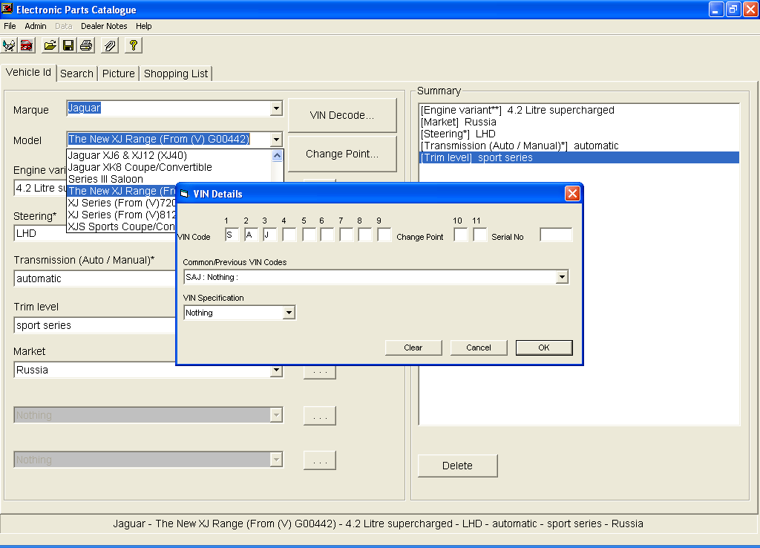Click empty VIN code box 5
Viewport: 760px width, 548px height.
309,235
